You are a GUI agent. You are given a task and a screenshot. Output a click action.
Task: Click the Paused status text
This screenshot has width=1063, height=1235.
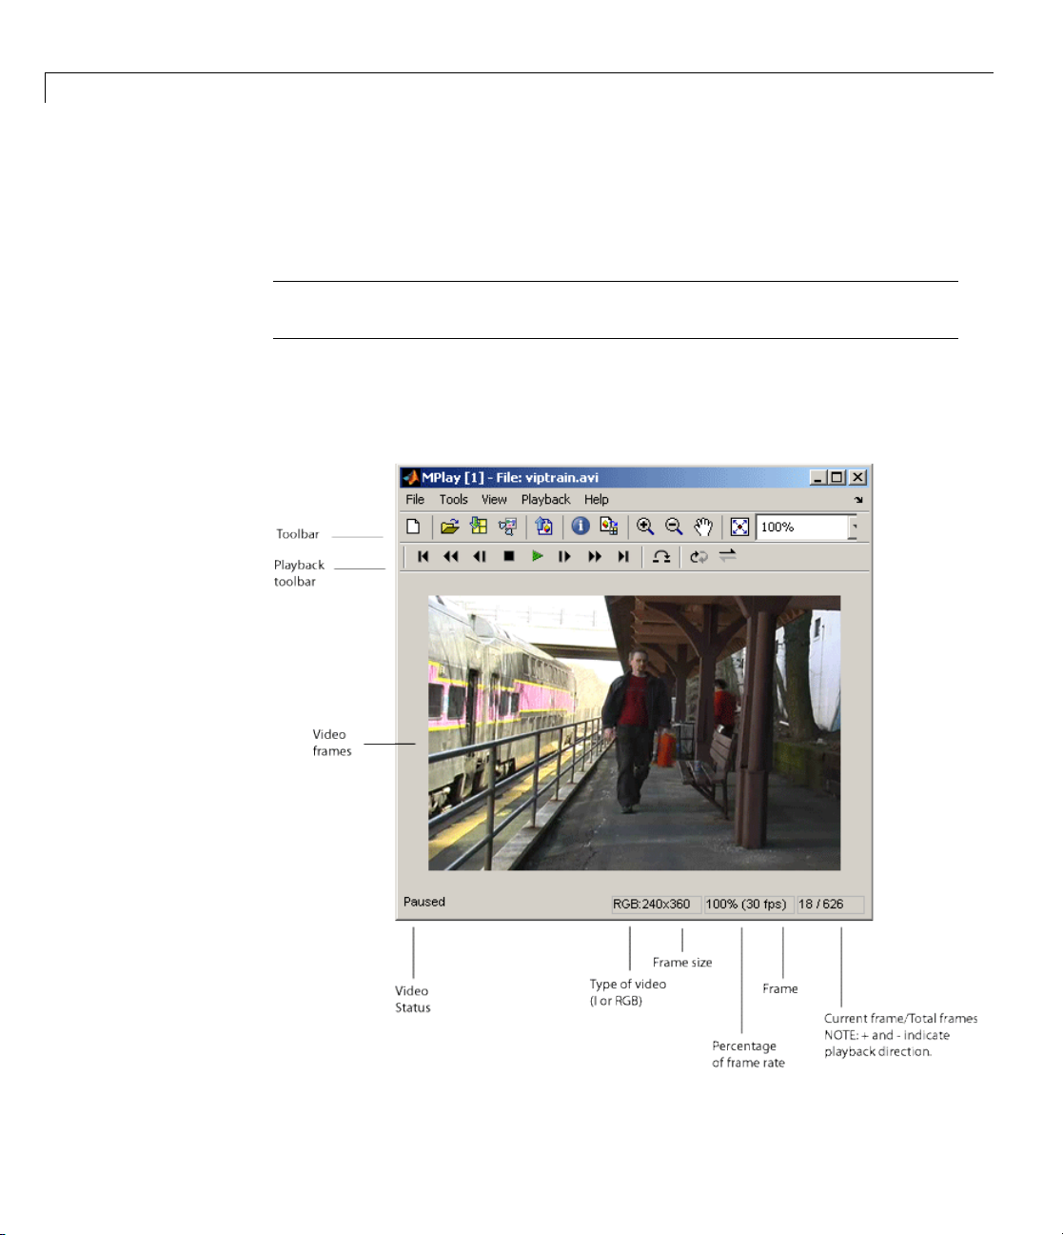424,902
